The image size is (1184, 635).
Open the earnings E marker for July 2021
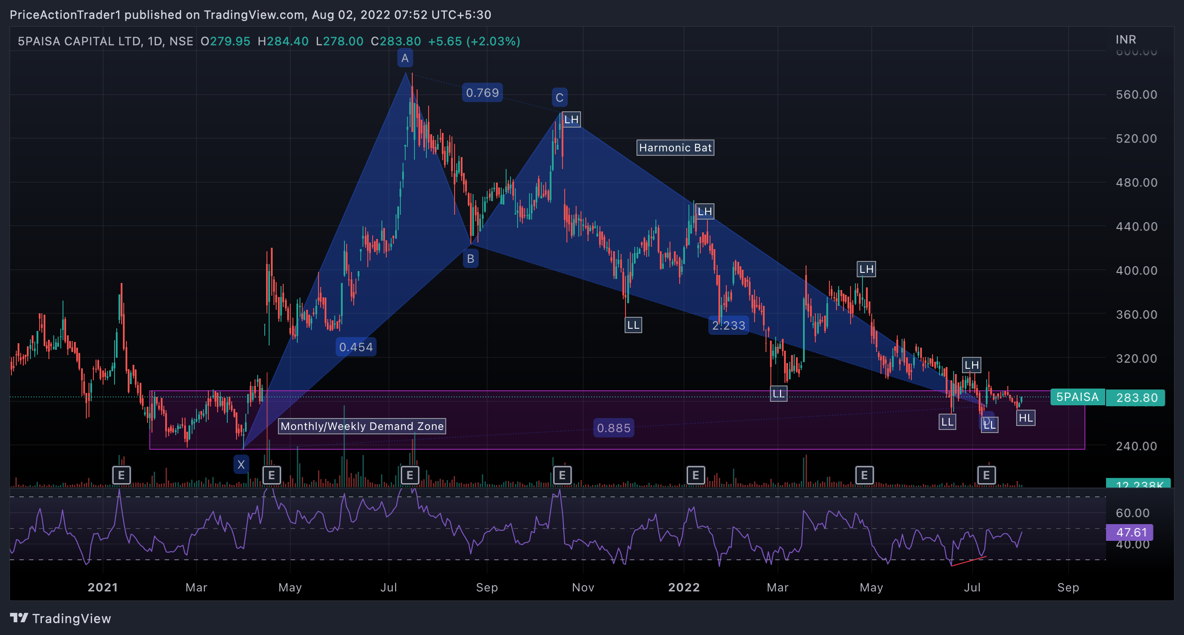410,475
